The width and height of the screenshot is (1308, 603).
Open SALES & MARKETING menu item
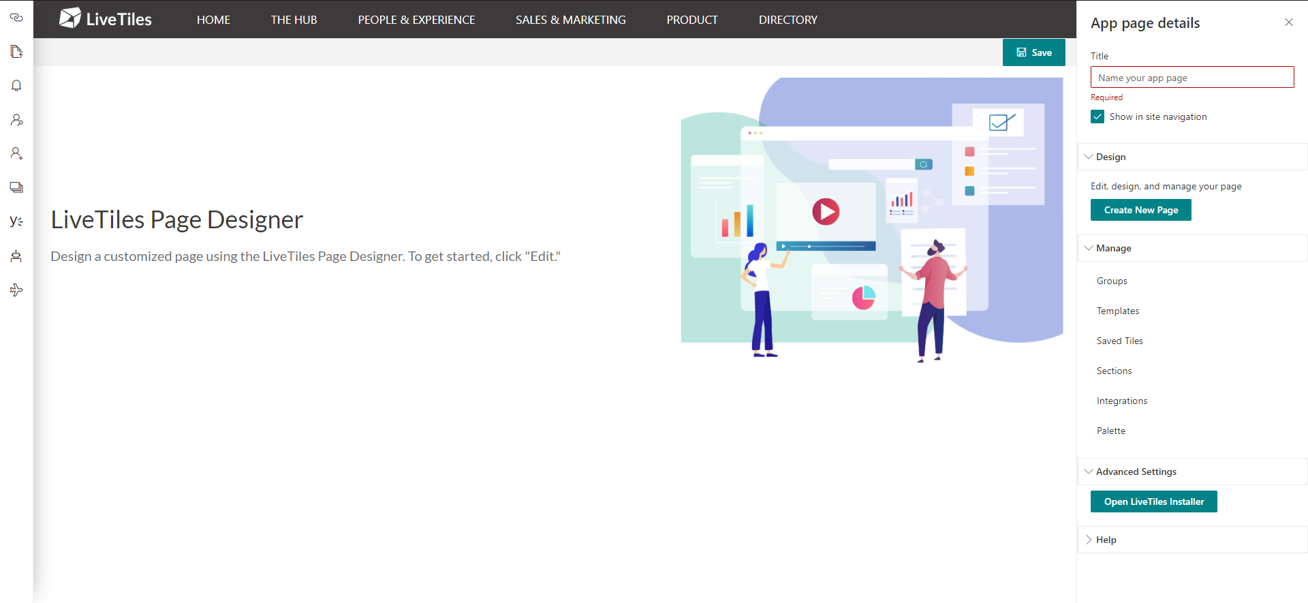tap(571, 20)
